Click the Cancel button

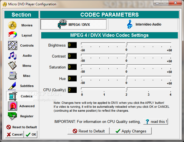(15, 134)
